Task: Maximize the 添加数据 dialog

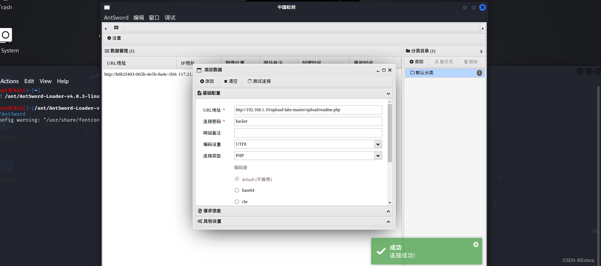Action: [384, 70]
